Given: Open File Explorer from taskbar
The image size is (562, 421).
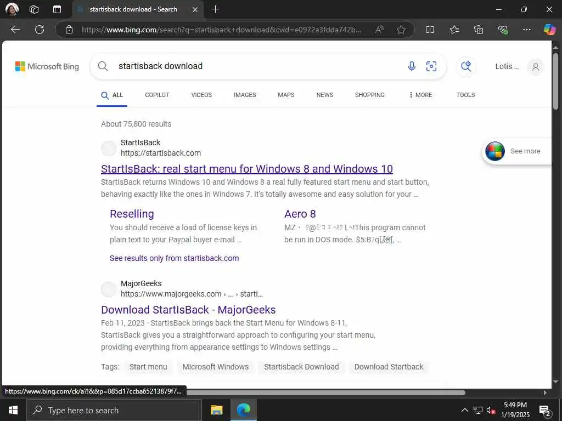Looking at the screenshot, I should point(216,410).
